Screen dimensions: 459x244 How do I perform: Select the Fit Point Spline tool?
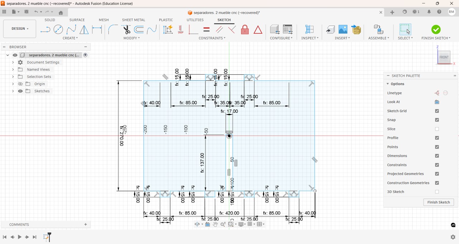point(71,29)
